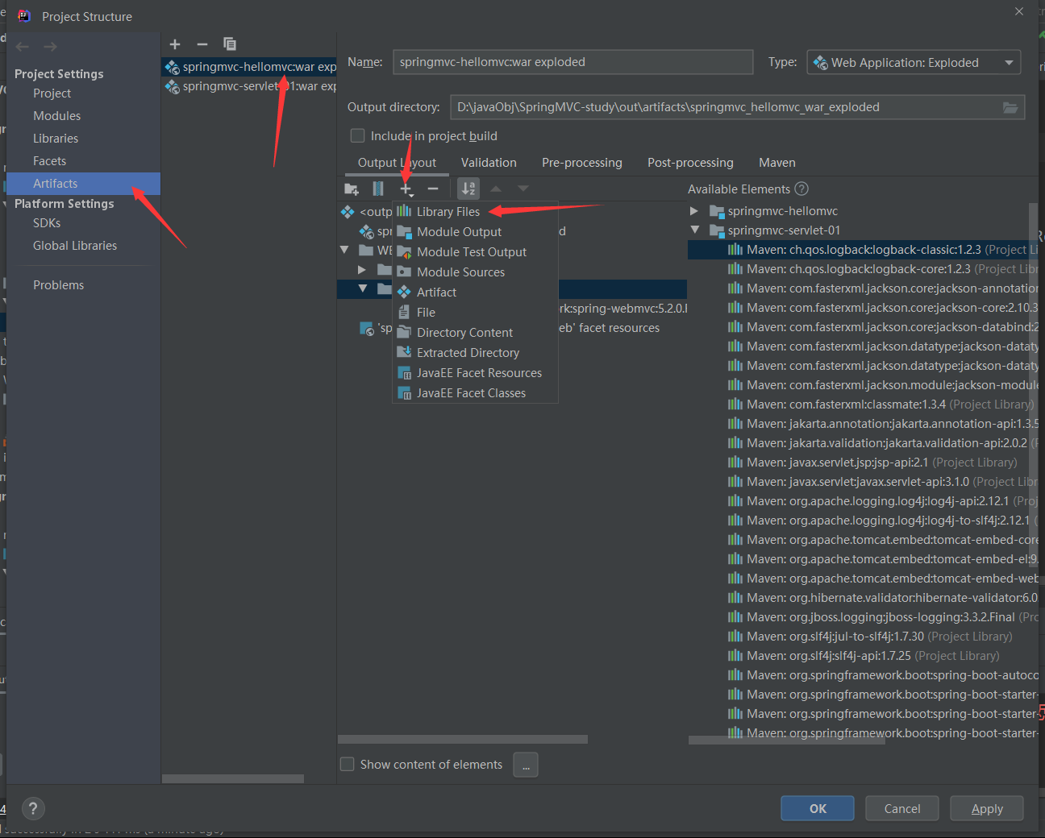This screenshot has width=1045, height=838.
Task: Click the IntelliJ logo in title bar
Action: [24, 16]
